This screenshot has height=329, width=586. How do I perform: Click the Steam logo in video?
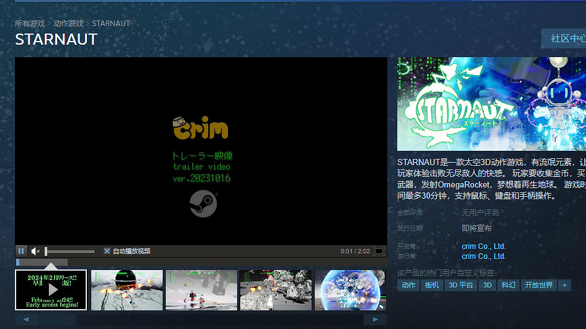(203, 204)
